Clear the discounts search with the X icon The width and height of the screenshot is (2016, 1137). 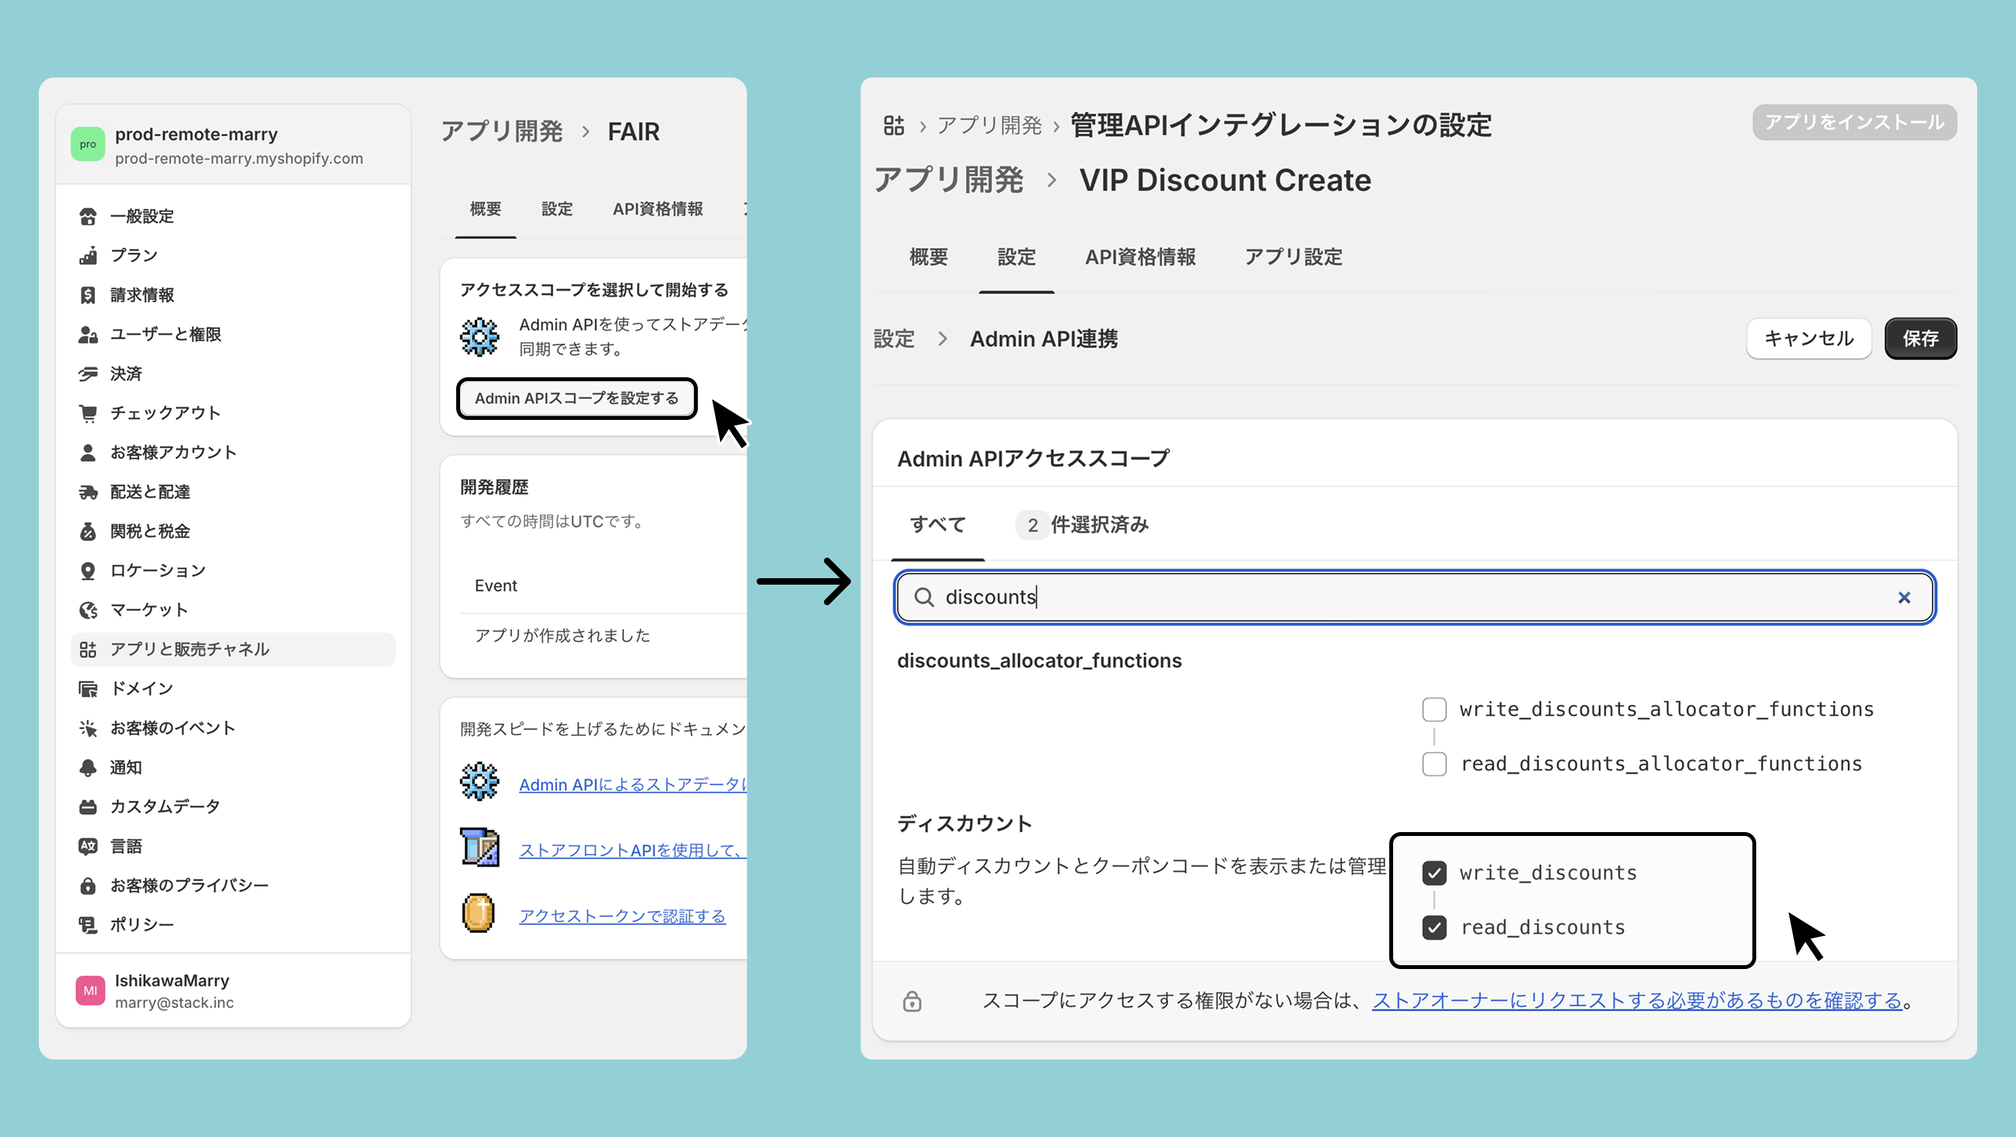tap(1904, 598)
